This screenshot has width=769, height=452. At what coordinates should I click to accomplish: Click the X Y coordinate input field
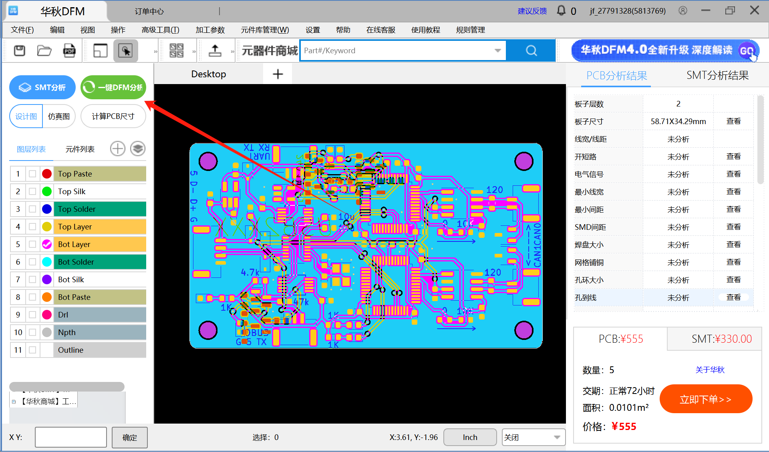tap(71, 437)
